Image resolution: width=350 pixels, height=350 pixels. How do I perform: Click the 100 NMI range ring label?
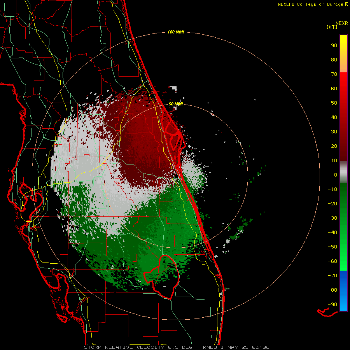coord(176,32)
